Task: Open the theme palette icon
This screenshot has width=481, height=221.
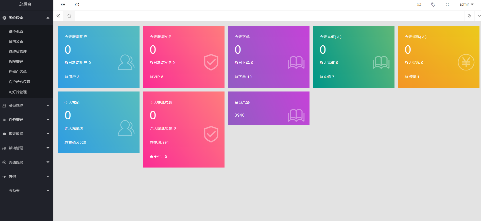Action: (419, 5)
